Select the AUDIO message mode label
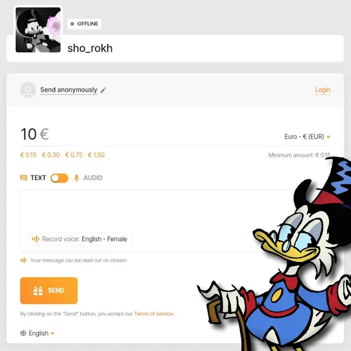This screenshot has height=351, width=351. 93,178
